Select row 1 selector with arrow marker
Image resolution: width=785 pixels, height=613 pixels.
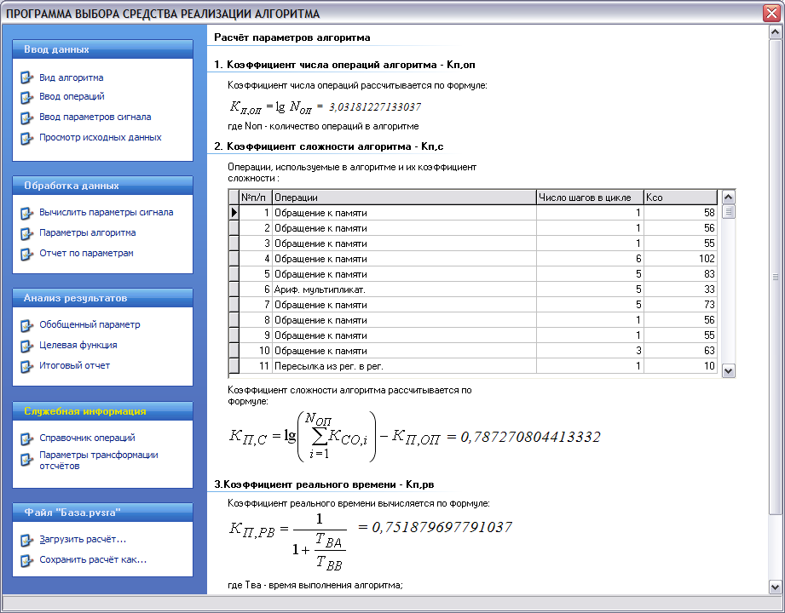coord(234,213)
